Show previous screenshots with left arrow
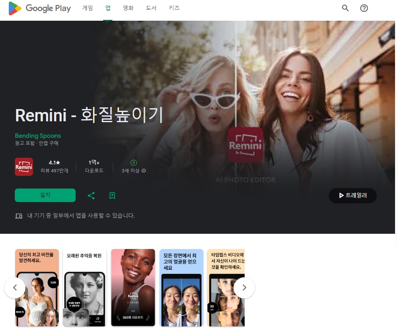The height and width of the screenshot is (331, 398). click(x=15, y=287)
